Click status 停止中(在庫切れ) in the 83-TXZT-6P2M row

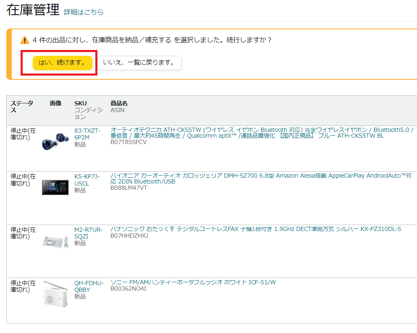[23, 134]
